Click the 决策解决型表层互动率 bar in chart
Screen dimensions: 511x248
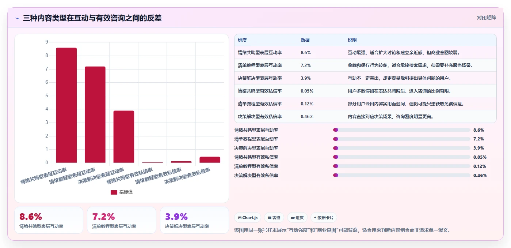(124, 137)
